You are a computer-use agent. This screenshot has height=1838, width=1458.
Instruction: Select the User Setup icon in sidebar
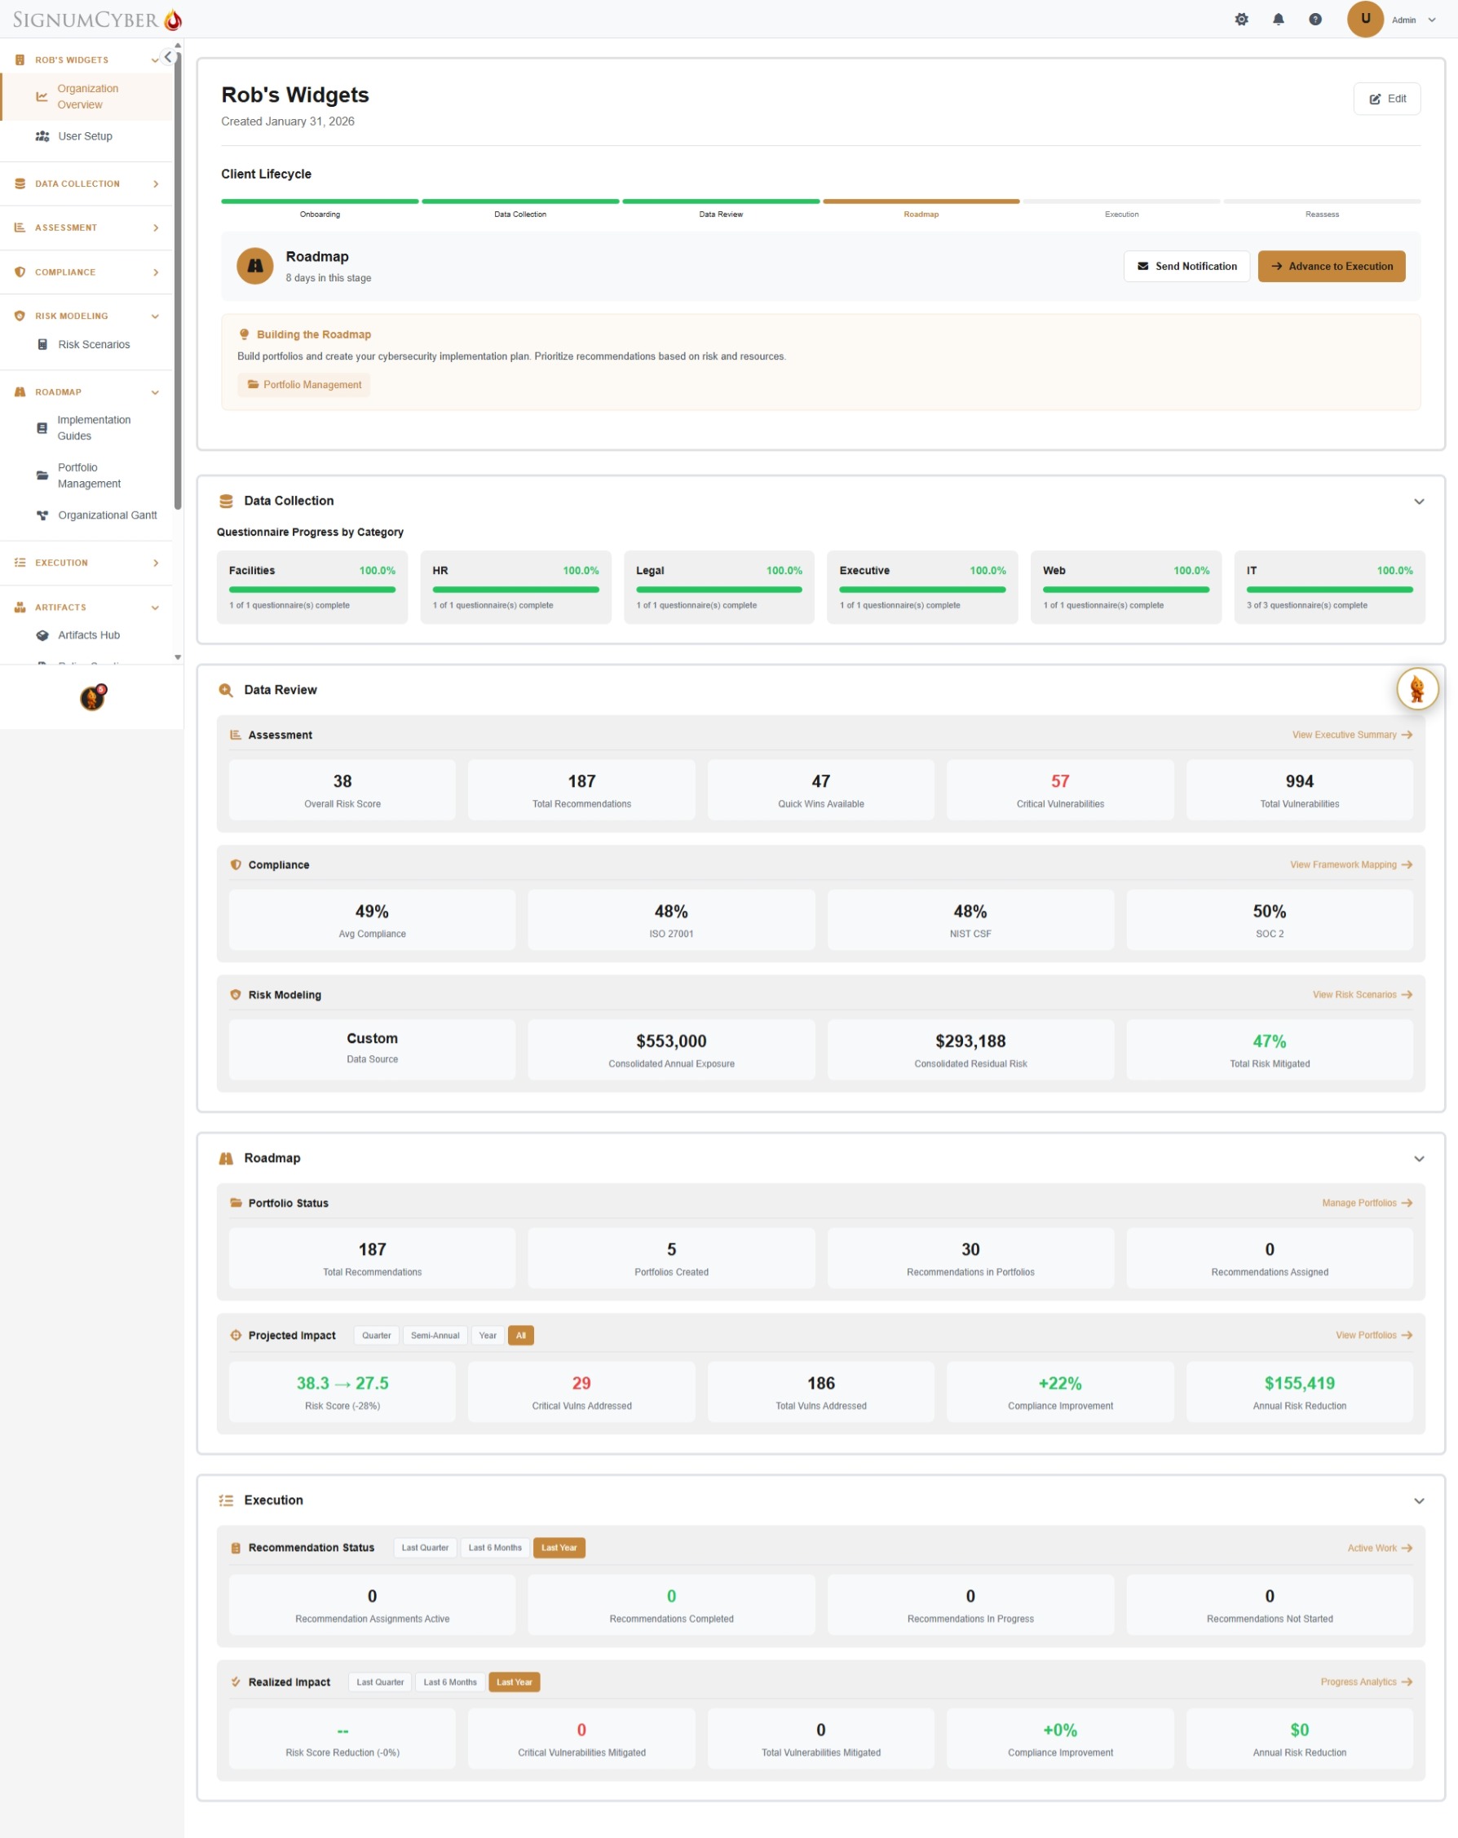tap(42, 135)
